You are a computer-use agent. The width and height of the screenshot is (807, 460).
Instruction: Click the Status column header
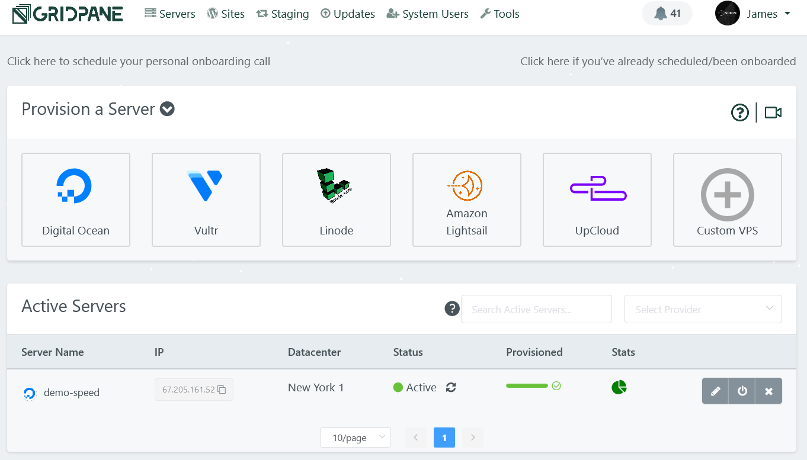[408, 352]
